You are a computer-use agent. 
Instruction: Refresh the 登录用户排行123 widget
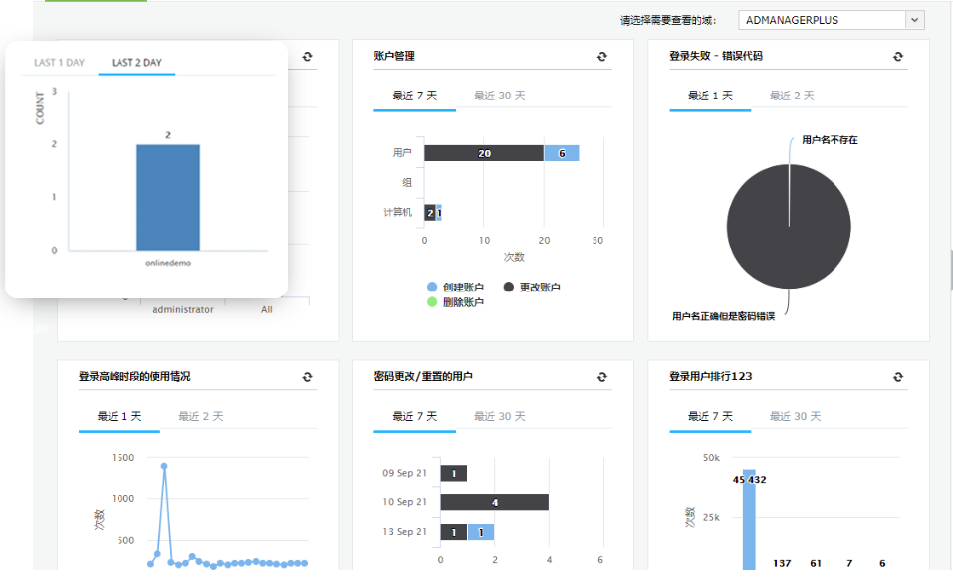click(897, 377)
